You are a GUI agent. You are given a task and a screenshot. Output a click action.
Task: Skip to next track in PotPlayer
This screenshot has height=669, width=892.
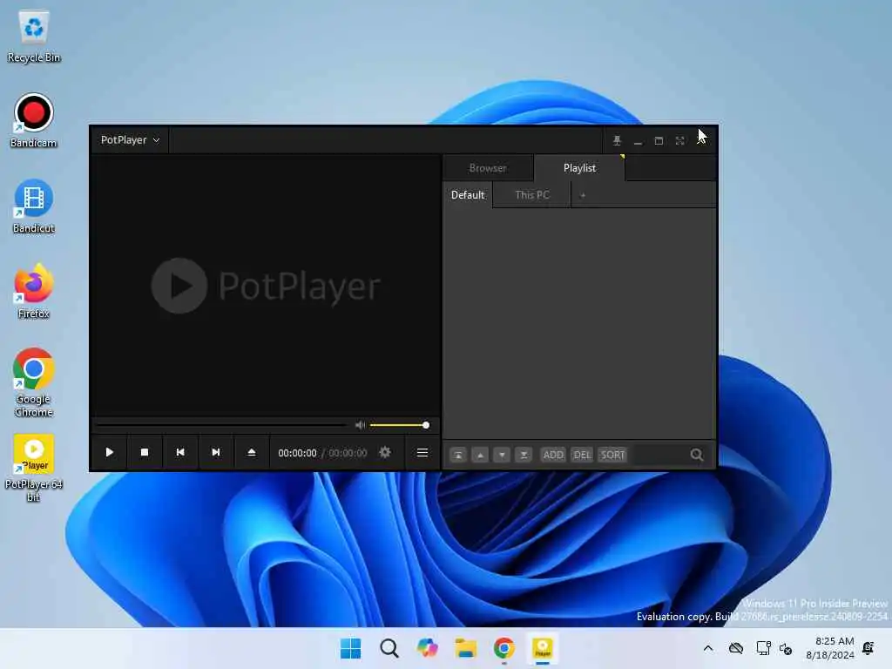(x=216, y=452)
